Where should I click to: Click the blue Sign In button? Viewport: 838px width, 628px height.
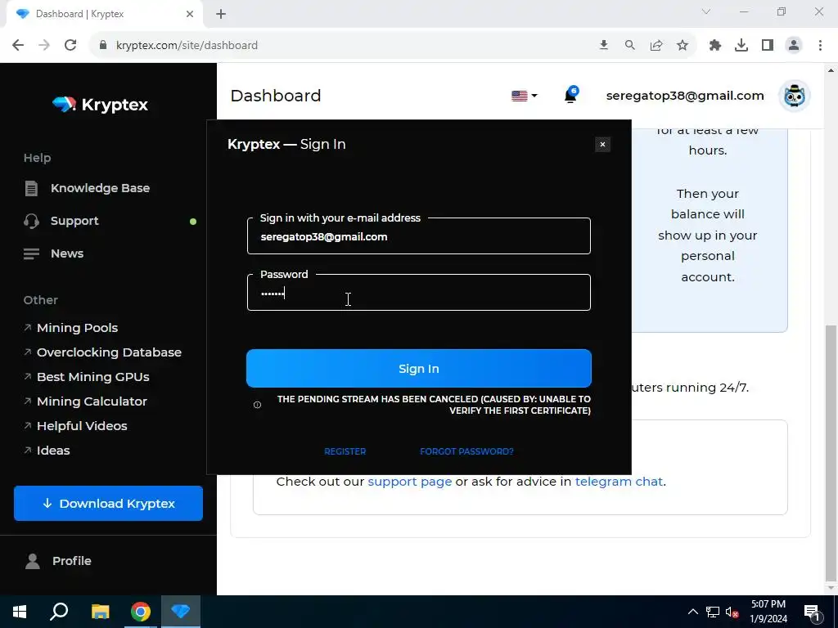tap(419, 369)
